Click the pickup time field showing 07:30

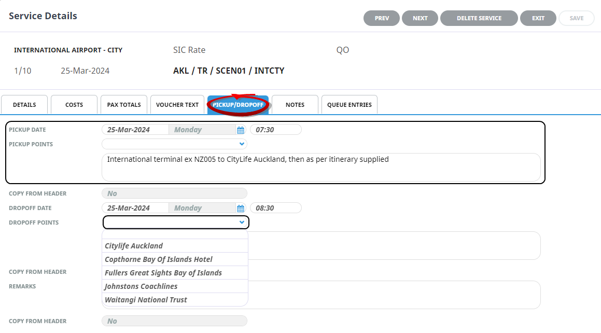pyautogui.click(x=275, y=130)
